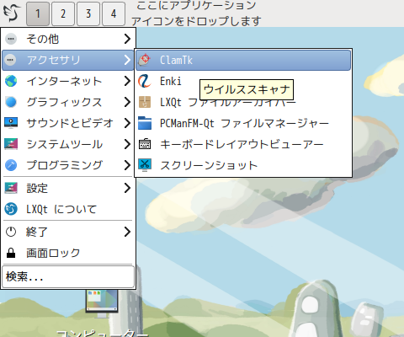Click the Enki editor icon

tap(145, 81)
